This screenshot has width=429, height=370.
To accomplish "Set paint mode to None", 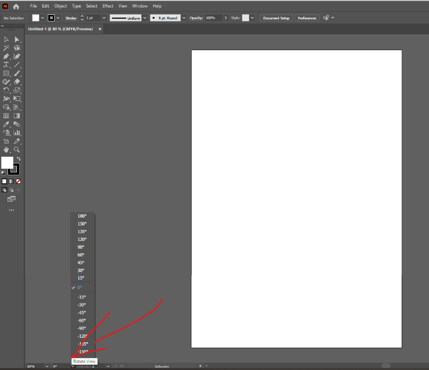I will tap(18, 181).
